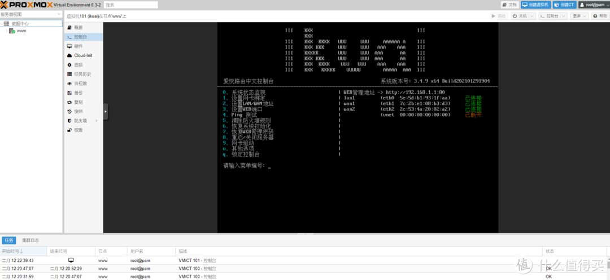The height and width of the screenshot is (280, 610).
Task: Open the 快照 (Snapshots) section
Action: pyautogui.click(x=78, y=111)
